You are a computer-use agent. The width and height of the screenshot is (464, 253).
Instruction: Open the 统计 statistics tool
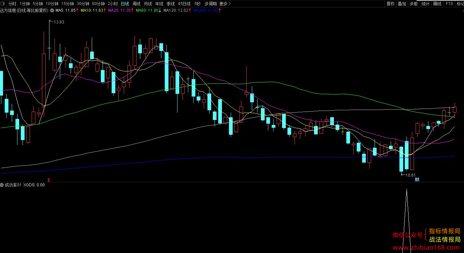[x=425, y=4]
